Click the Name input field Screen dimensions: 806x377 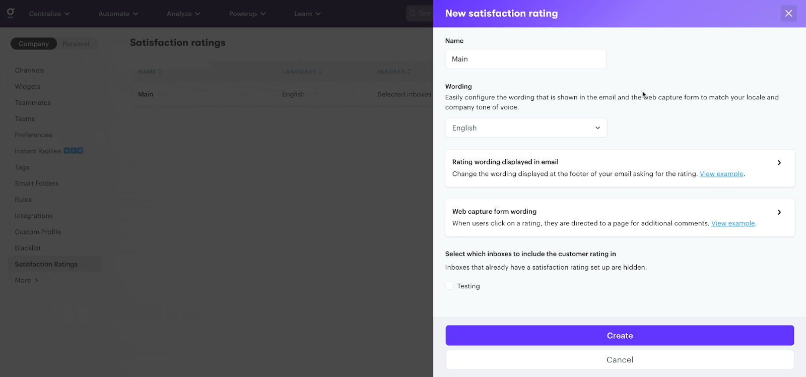pyautogui.click(x=525, y=59)
